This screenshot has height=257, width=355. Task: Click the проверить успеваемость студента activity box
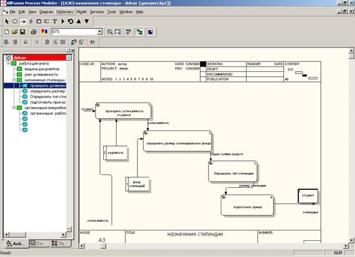point(123,111)
